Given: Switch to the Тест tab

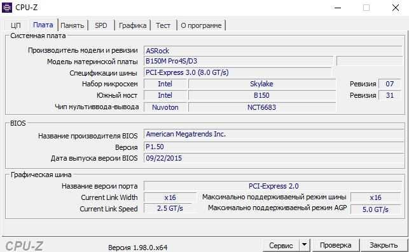Looking at the screenshot, I should click(163, 25).
